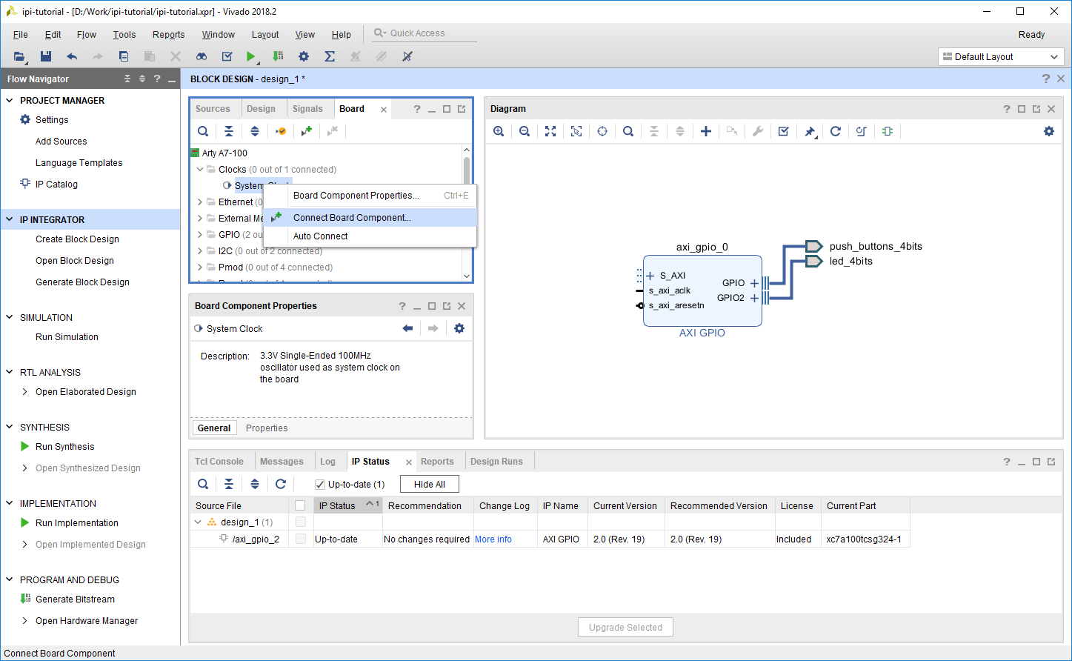
Task: Go back in Board Component Properties
Action: pyautogui.click(x=407, y=328)
